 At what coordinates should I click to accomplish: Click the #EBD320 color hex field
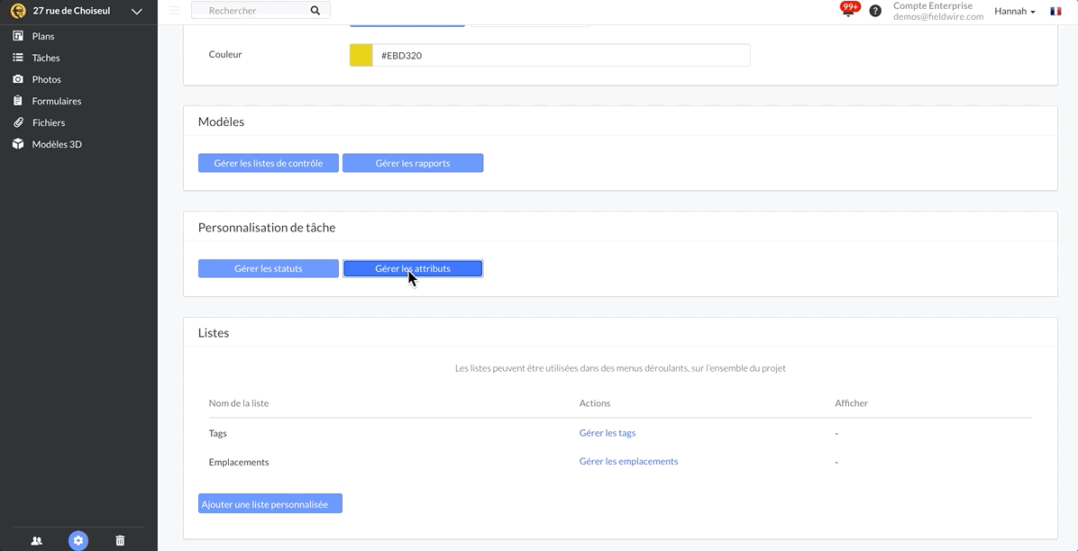[561, 56]
